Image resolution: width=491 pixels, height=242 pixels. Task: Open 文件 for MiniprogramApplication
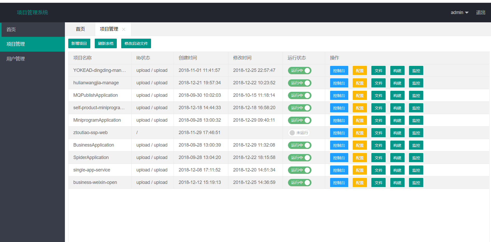coord(378,120)
